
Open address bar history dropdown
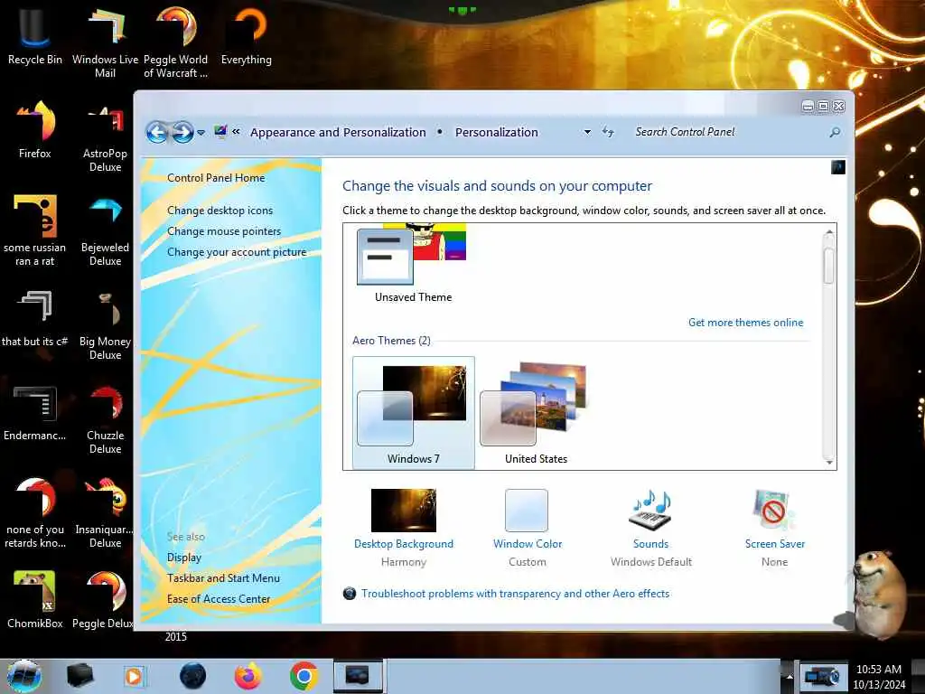587,132
